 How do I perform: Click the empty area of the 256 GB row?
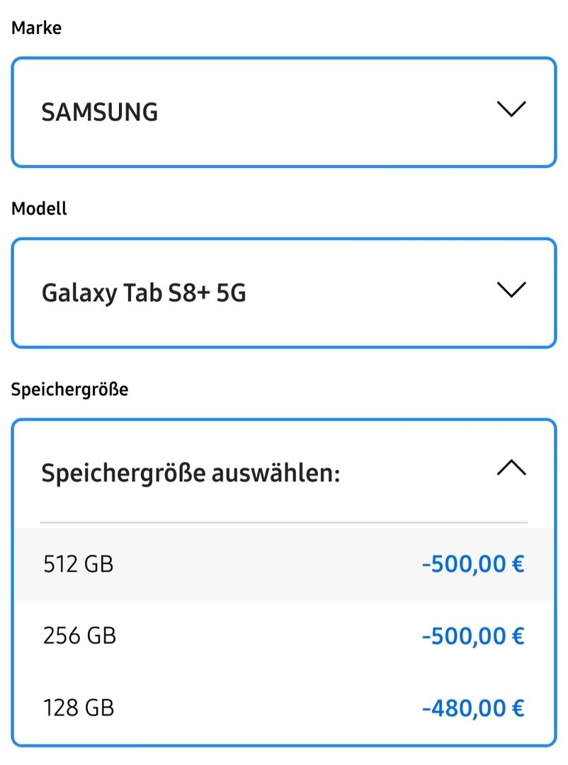pyautogui.click(x=269, y=636)
